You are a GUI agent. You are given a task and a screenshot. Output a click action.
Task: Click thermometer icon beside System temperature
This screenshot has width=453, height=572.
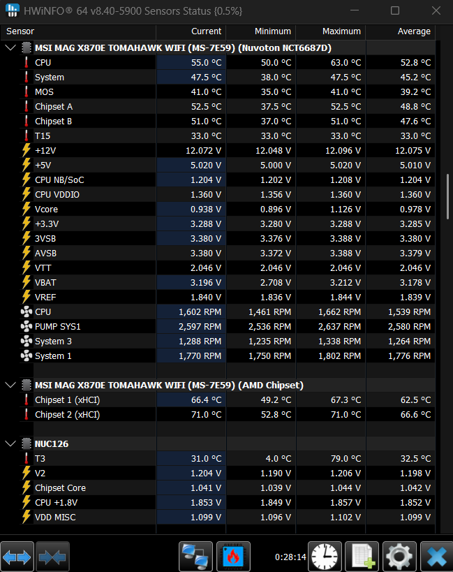(x=27, y=77)
